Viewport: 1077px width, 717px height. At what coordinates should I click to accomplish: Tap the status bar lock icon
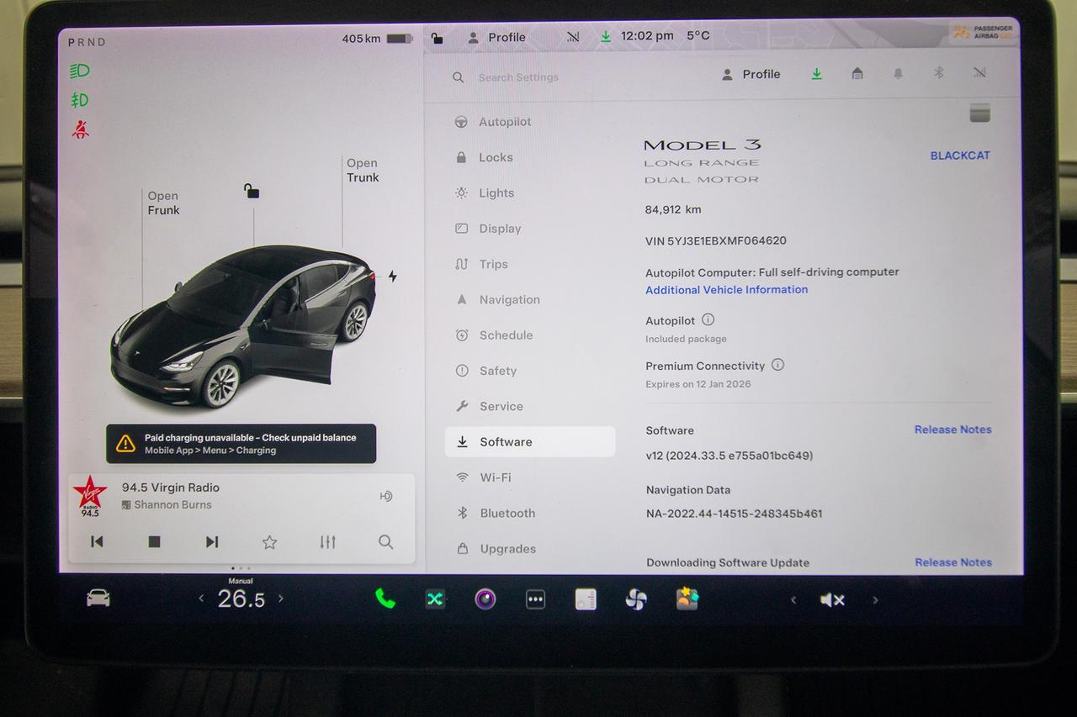click(437, 38)
